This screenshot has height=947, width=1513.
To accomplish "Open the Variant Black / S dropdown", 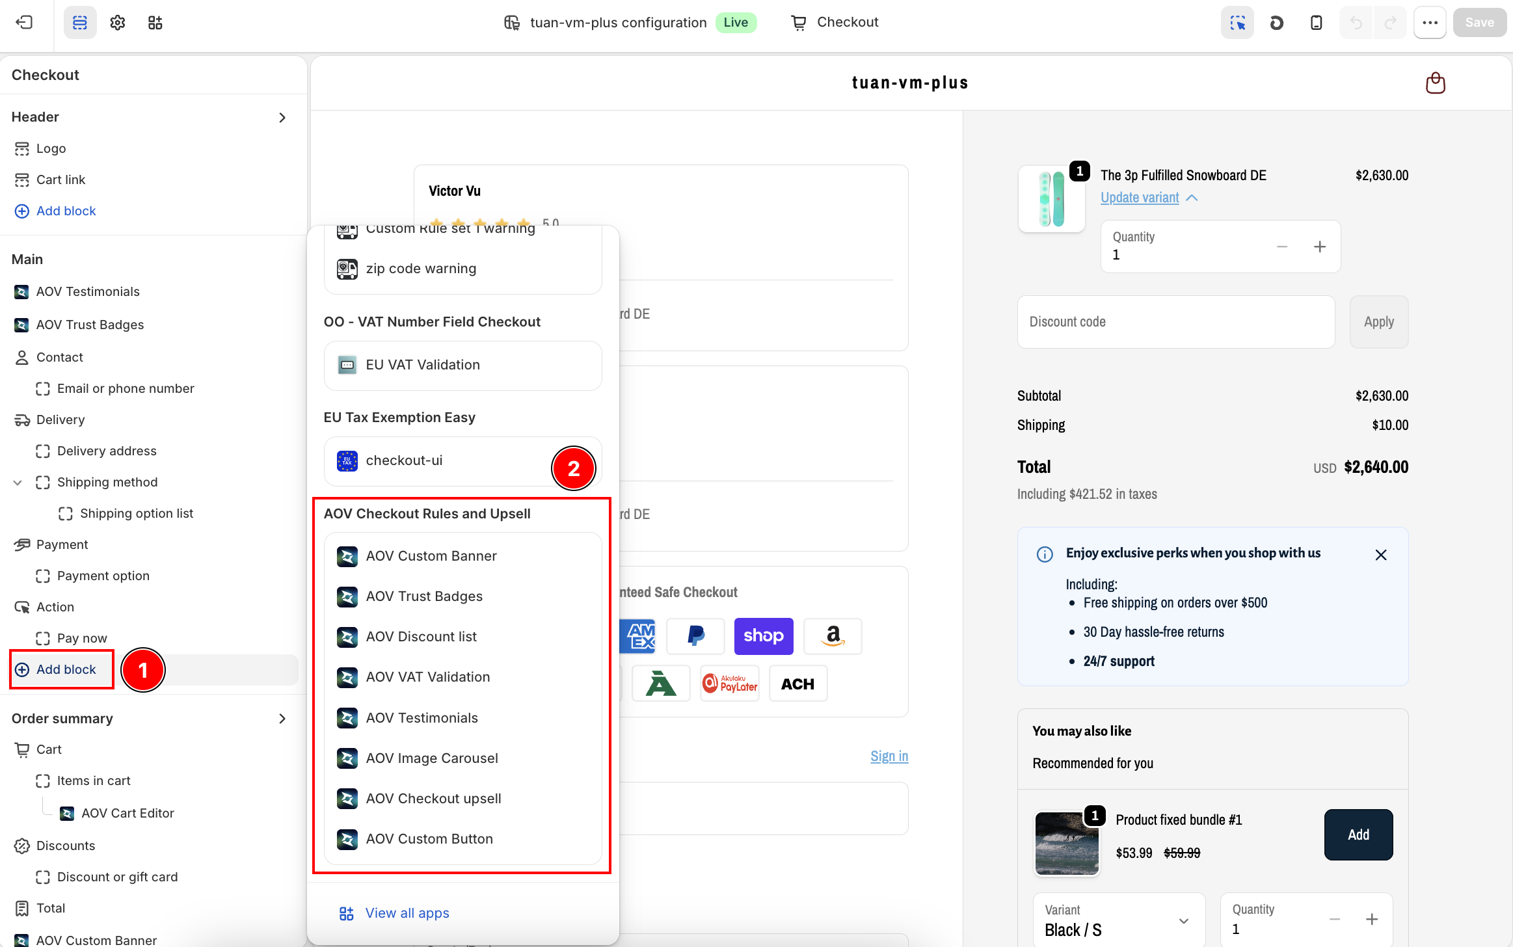I will coord(1119,920).
